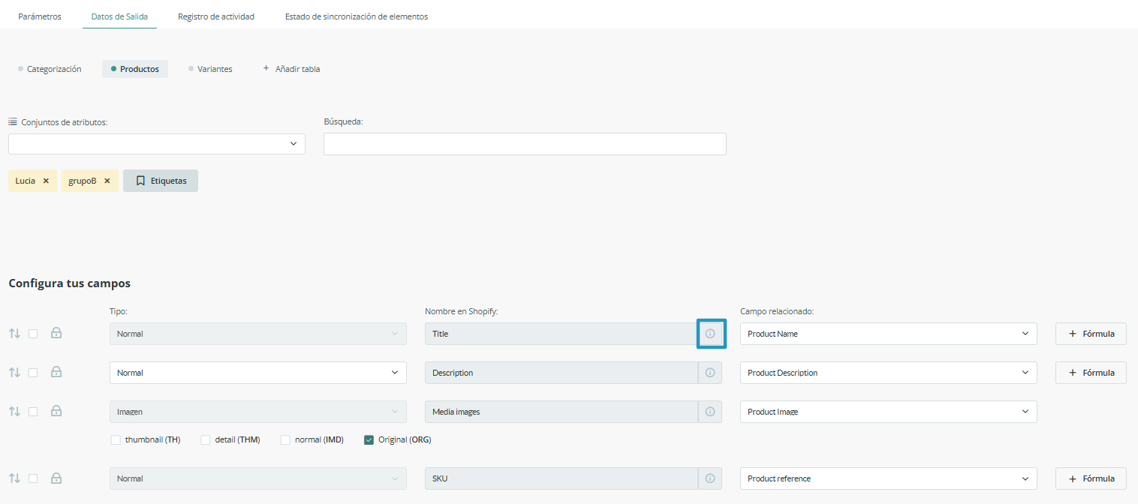Remove the grupoB tag with its X

[x=107, y=181]
